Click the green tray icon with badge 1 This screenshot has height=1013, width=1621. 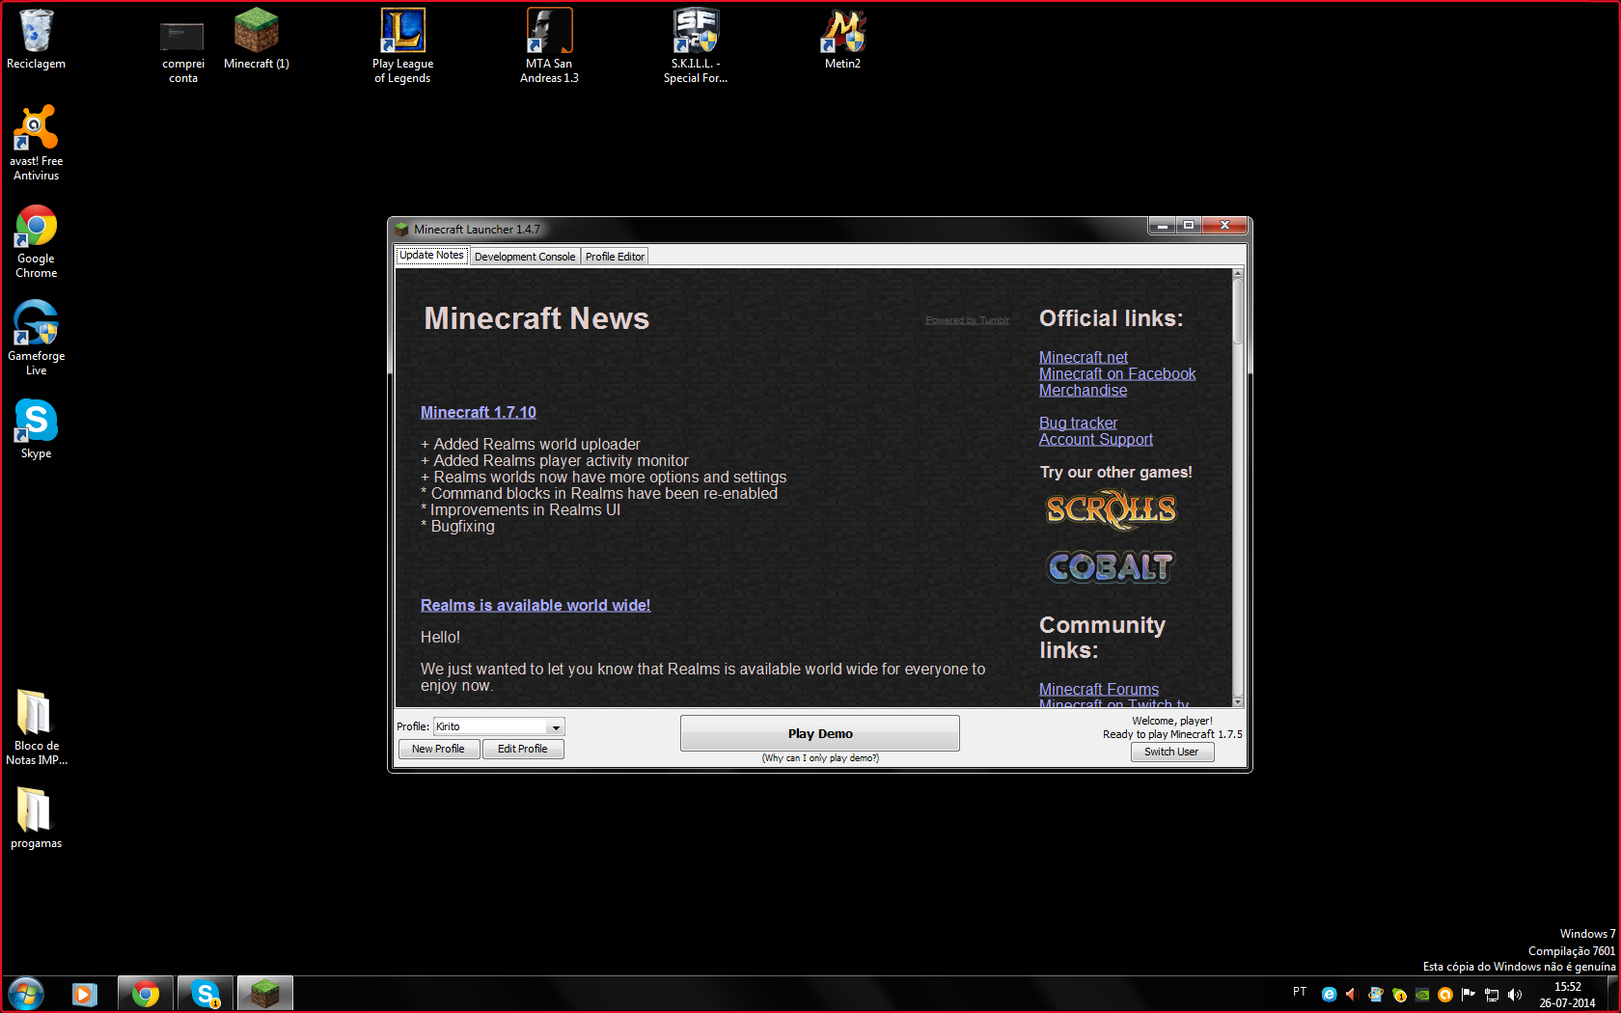tap(1398, 994)
